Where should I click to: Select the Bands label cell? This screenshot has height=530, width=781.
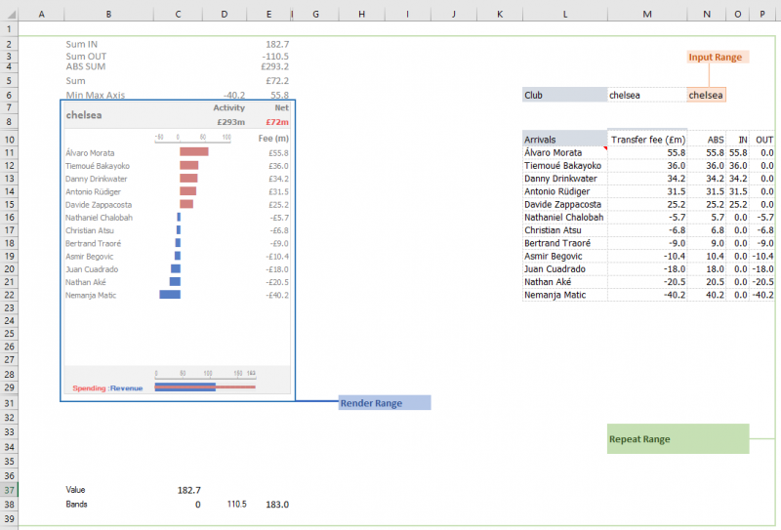[77, 505]
